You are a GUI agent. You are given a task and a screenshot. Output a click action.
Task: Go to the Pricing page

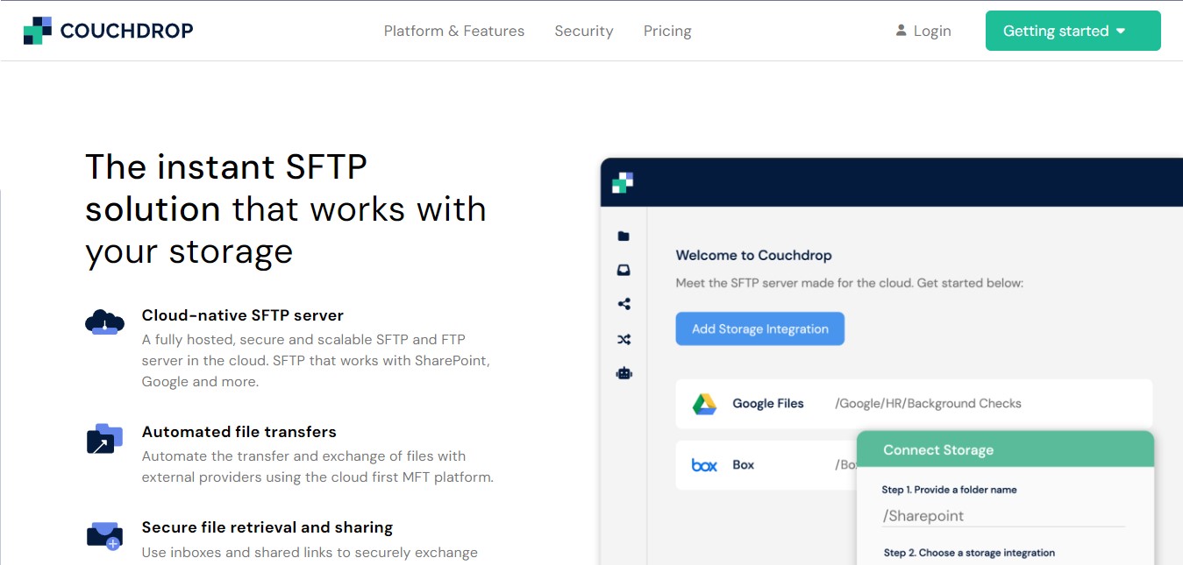pyautogui.click(x=667, y=31)
